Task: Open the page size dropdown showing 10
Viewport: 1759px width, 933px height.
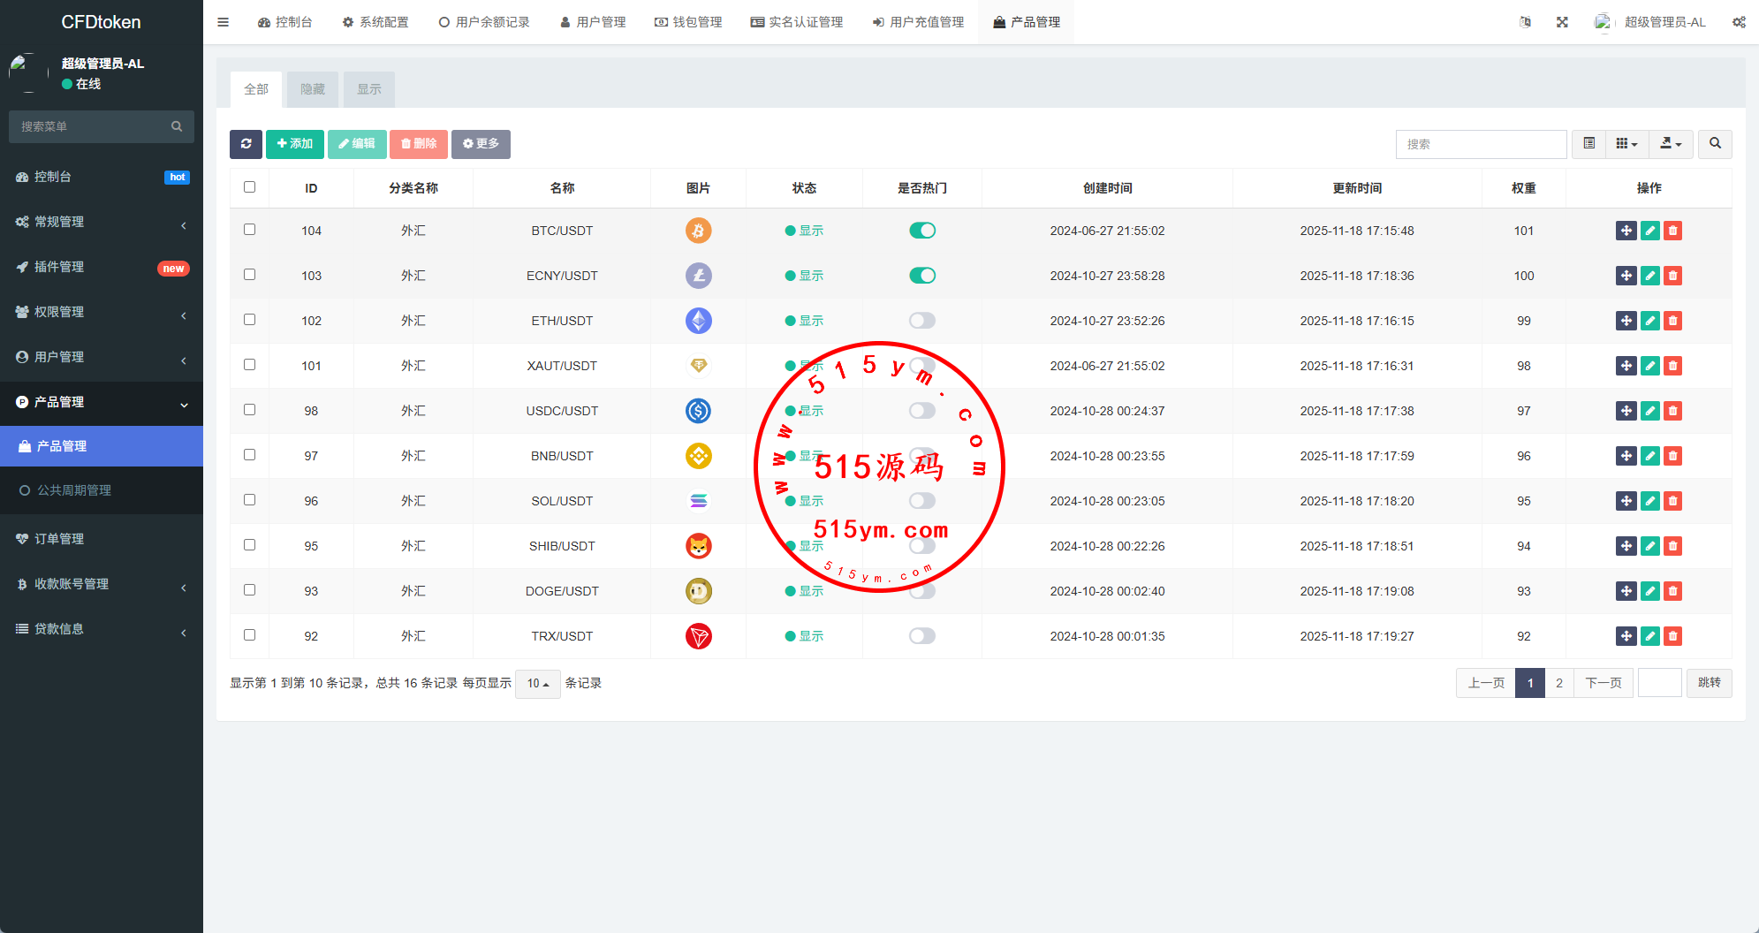Action: tap(537, 683)
